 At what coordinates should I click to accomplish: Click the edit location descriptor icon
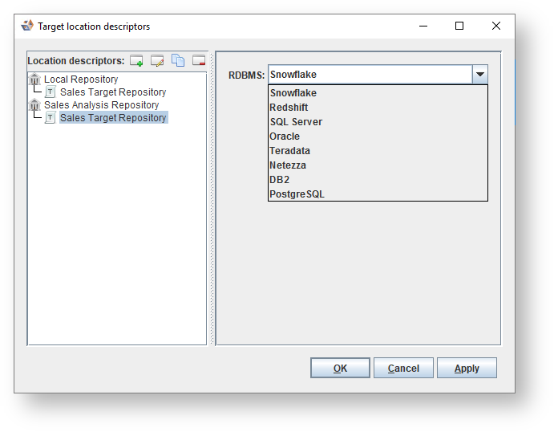[157, 60]
